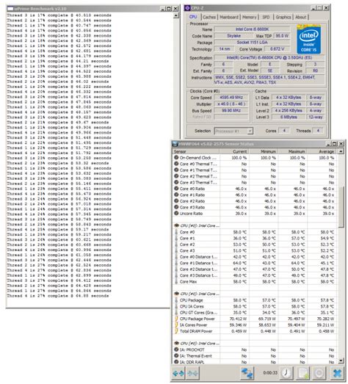
Task: Select the CPU Package Power current value 70.412 W
Action: (238, 319)
